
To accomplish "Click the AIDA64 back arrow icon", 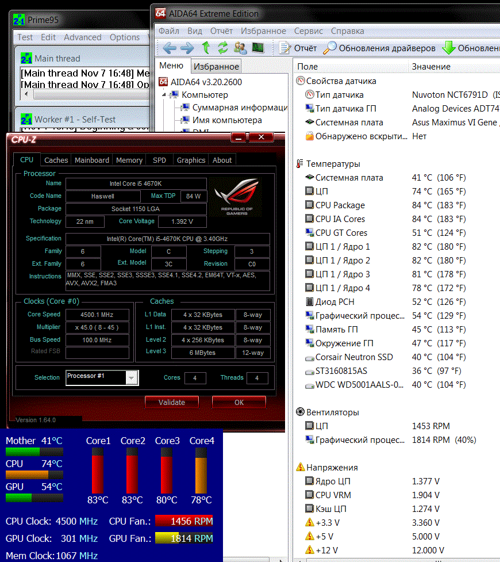I will (x=169, y=48).
